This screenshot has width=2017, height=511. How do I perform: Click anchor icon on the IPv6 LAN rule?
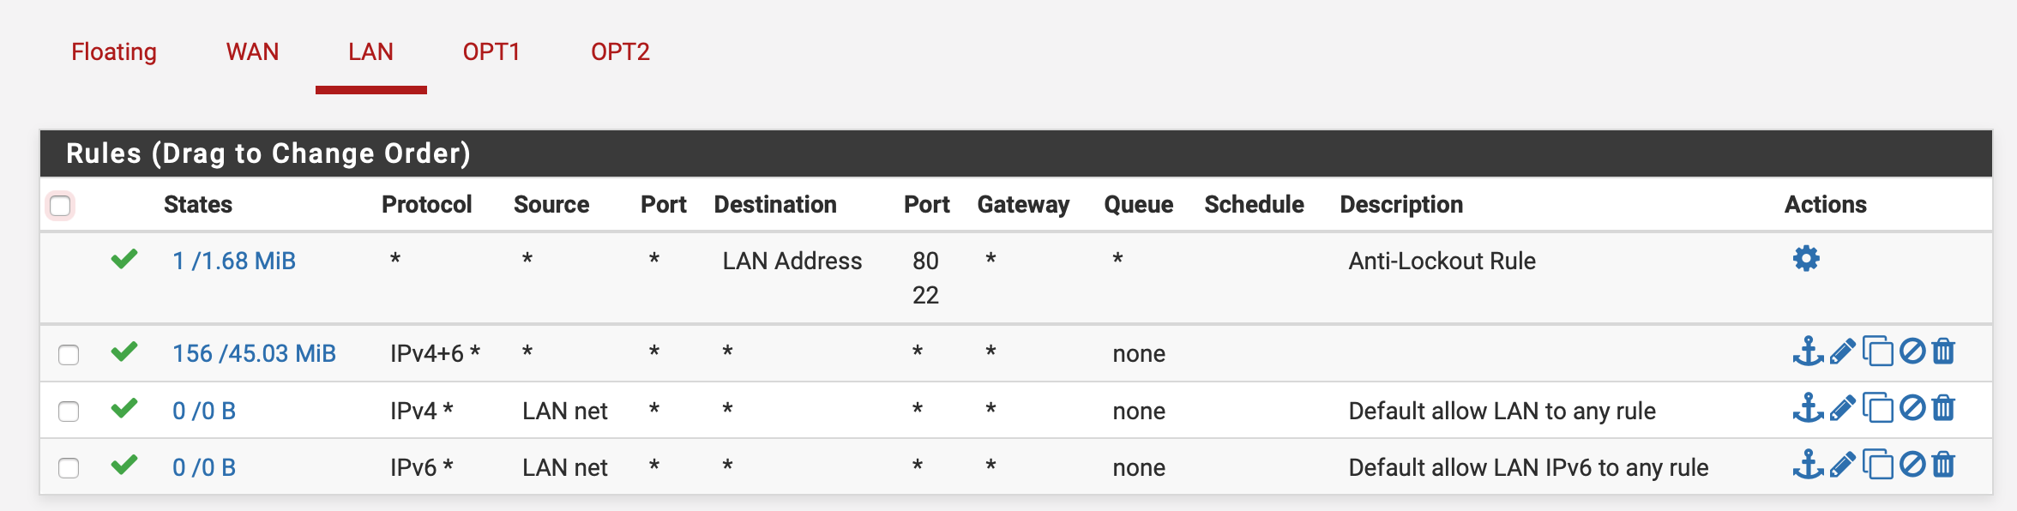1808,465
